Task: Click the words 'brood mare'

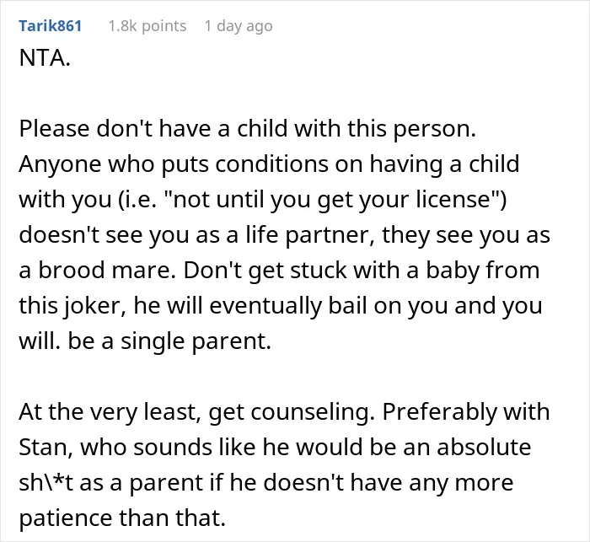Action: tap(107, 270)
